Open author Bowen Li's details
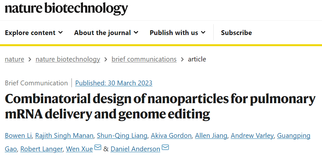The width and height of the screenshot is (322, 156). point(18,136)
